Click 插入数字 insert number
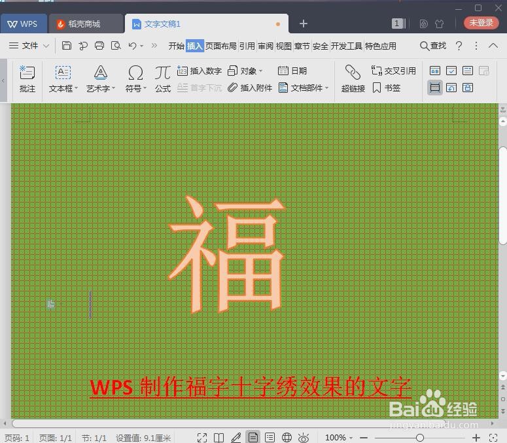 click(200, 71)
